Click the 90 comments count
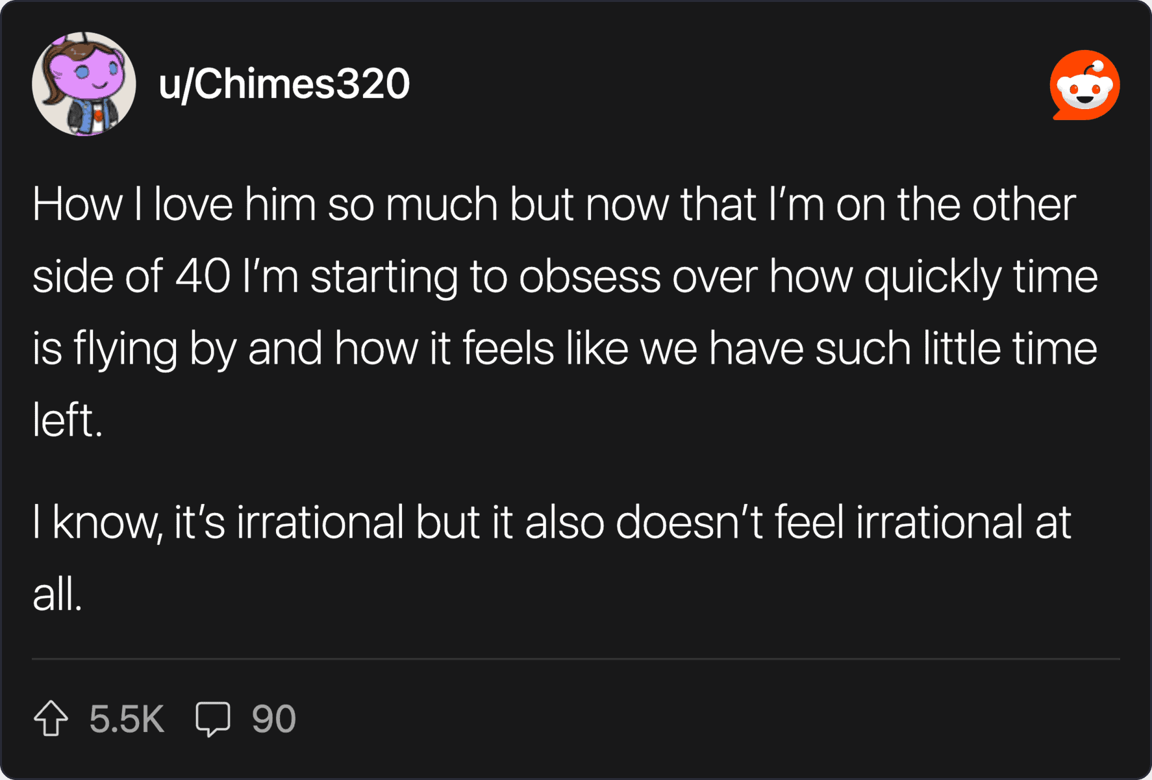This screenshot has height=780, width=1152. [x=273, y=719]
